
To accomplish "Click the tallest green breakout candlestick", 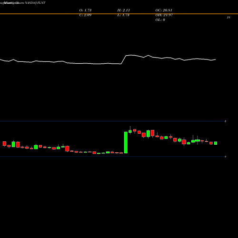I will (x=126, y=142).
